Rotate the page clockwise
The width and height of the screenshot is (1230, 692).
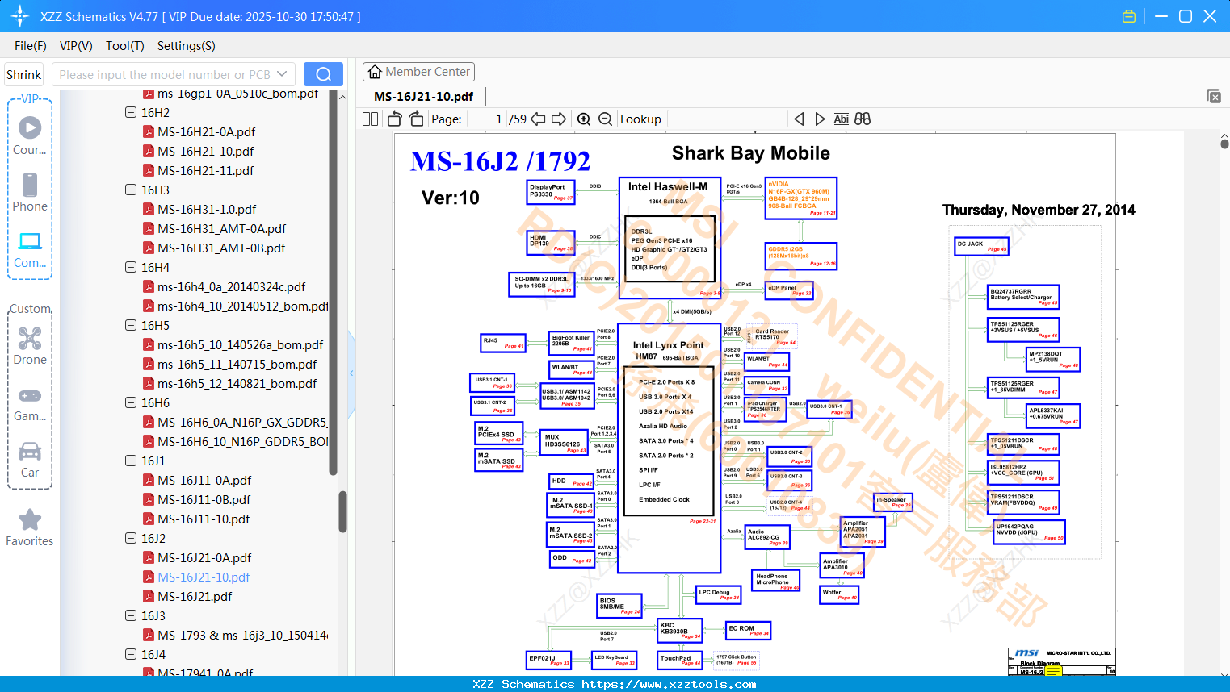pyautogui.click(x=416, y=119)
